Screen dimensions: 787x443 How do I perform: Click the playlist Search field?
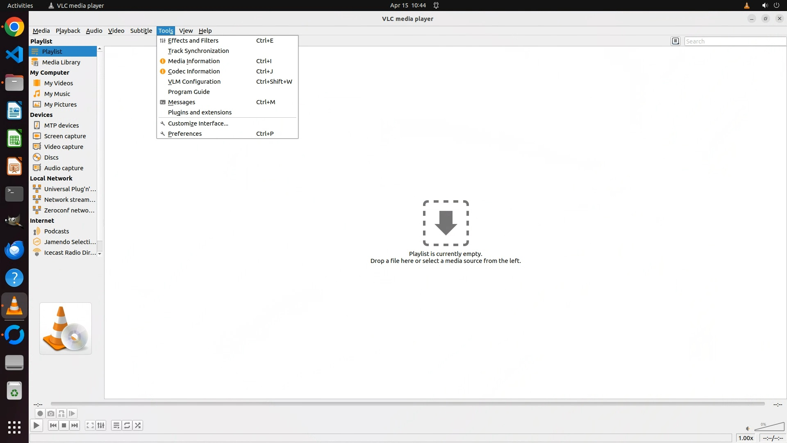click(x=735, y=41)
